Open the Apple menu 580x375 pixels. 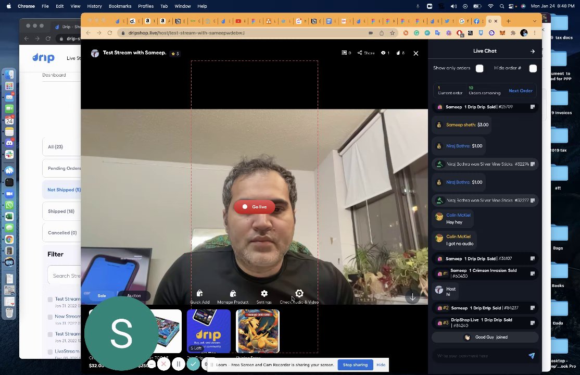(9, 6)
